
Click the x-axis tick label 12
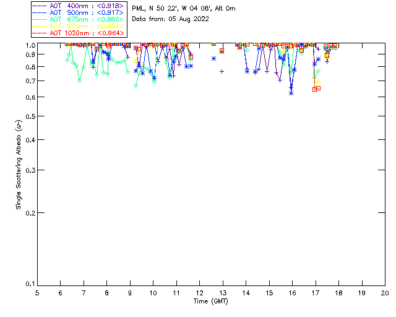[x=199, y=293]
